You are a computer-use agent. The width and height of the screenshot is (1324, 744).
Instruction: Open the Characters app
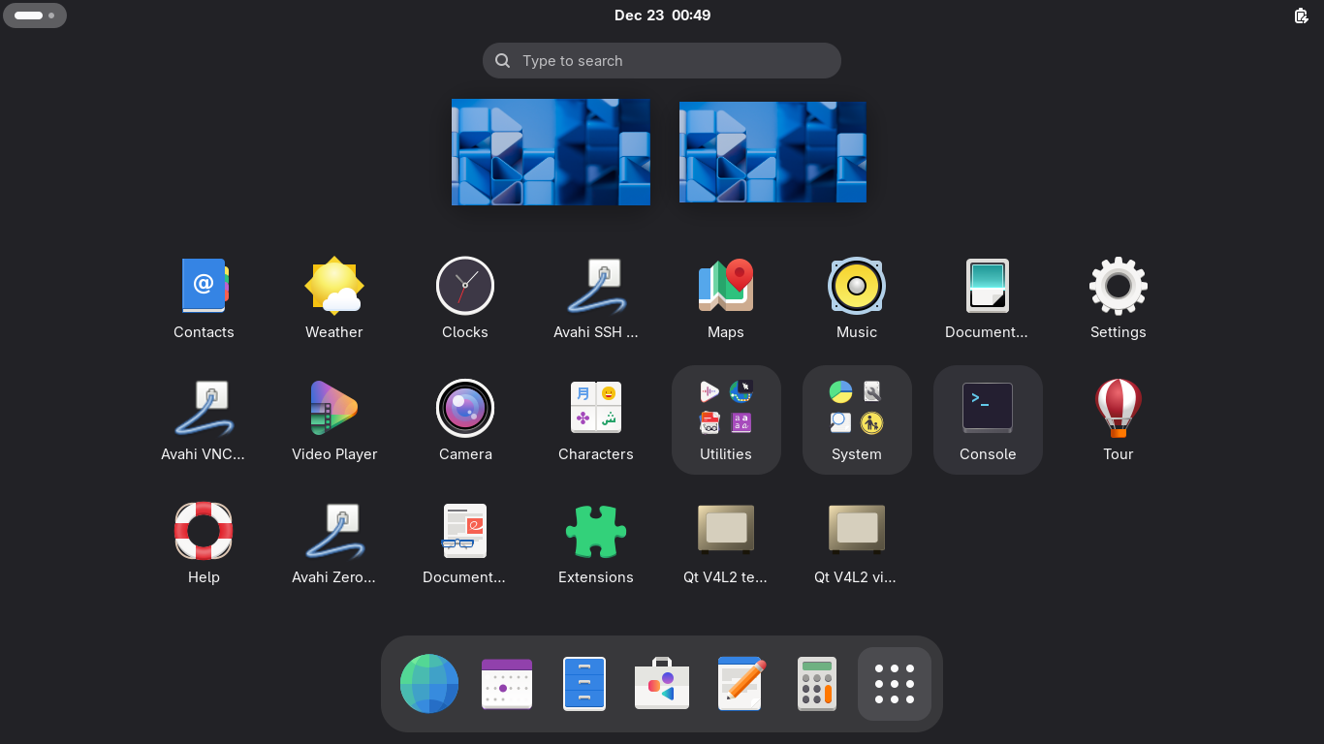pyautogui.click(x=596, y=409)
